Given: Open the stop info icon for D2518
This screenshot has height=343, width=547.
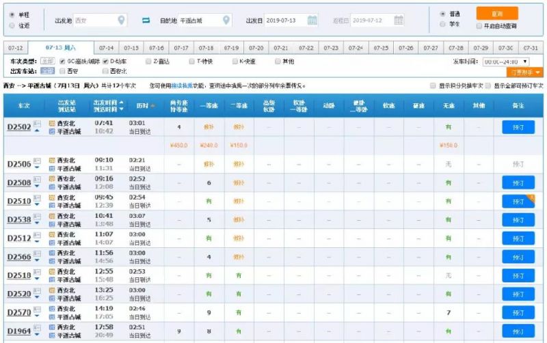Looking at the screenshot, I should (37, 272).
